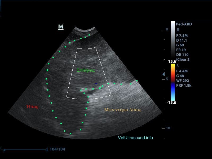Click the M probe orientation marker
Screen dimensions: 212x159
pyautogui.click(x=61, y=27)
